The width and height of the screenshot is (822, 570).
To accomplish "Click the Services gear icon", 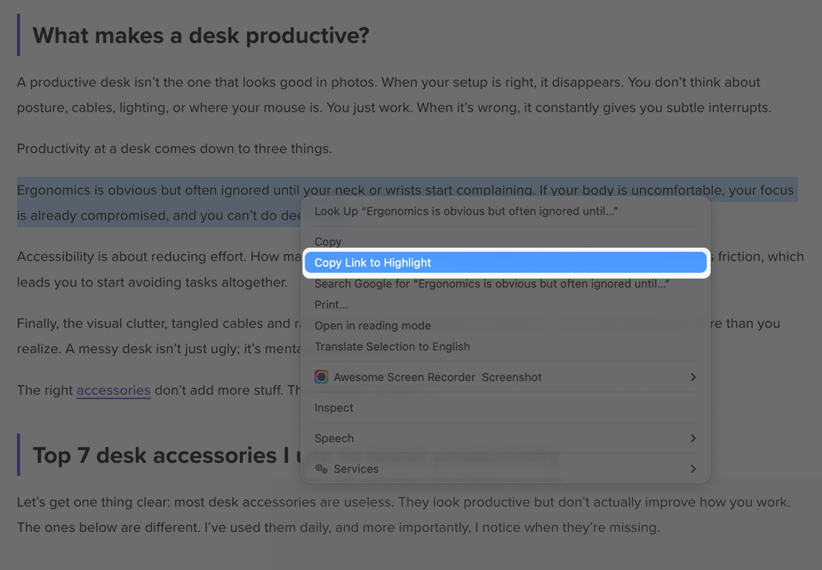I will point(321,468).
